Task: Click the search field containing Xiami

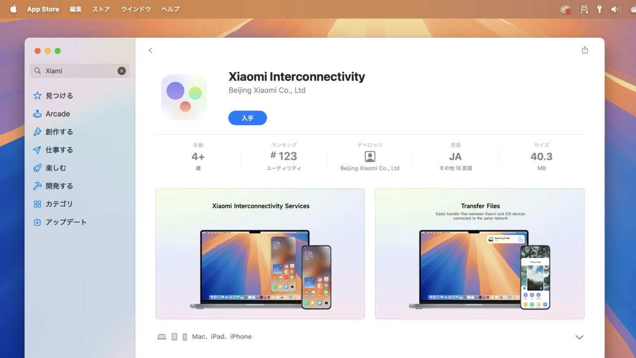Action: coord(79,71)
